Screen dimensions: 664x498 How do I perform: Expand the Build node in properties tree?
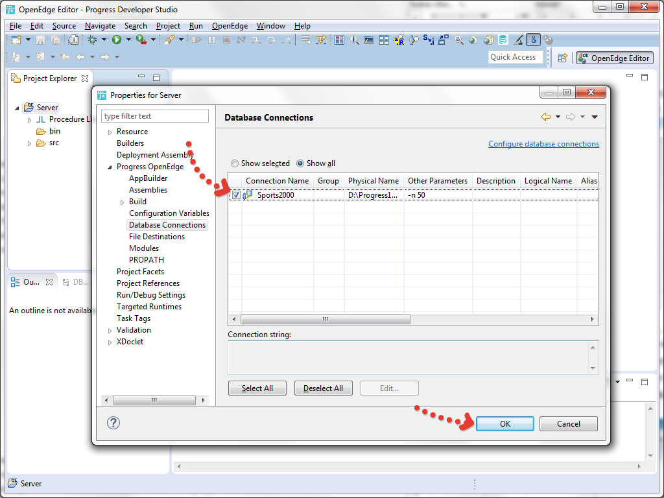coord(122,202)
